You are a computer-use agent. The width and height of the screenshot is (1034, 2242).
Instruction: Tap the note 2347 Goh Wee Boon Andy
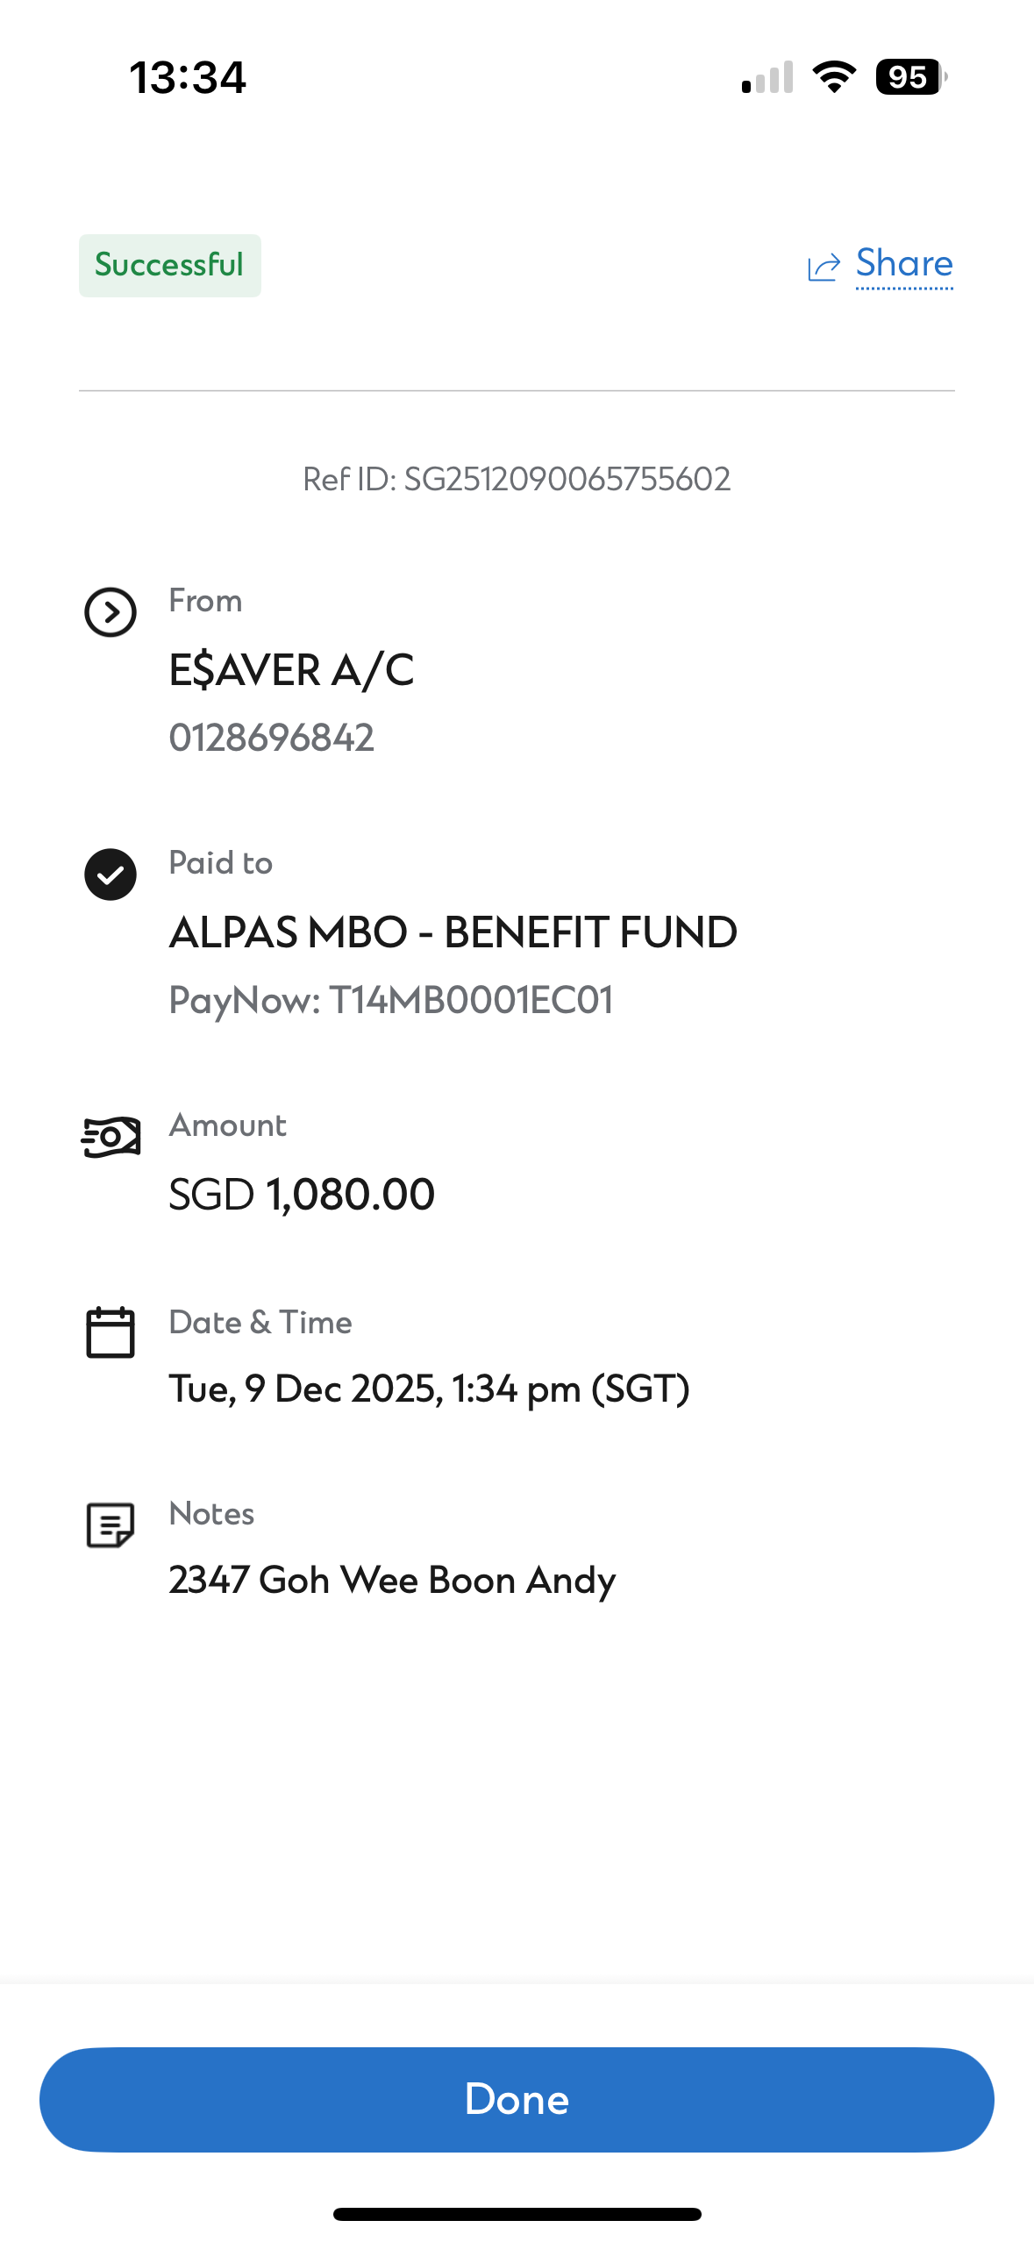393,1580
